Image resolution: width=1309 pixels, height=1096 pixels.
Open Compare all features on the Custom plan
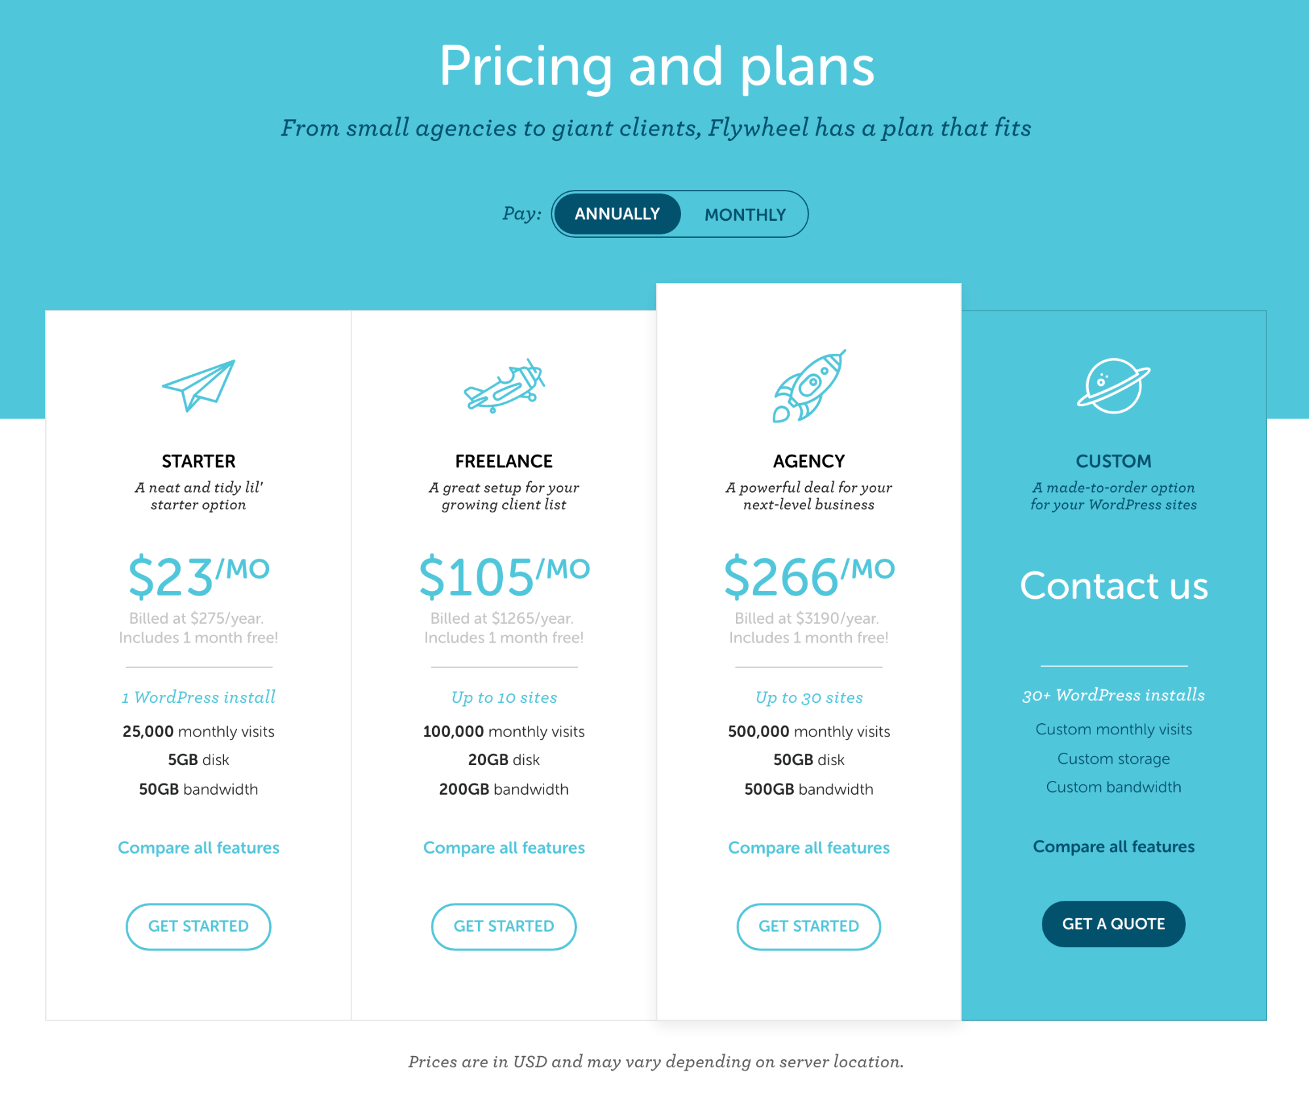(x=1113, y=846)
